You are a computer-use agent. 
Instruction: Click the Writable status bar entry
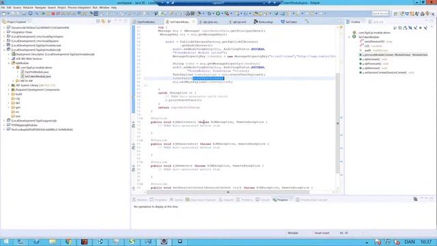[293, 233]
